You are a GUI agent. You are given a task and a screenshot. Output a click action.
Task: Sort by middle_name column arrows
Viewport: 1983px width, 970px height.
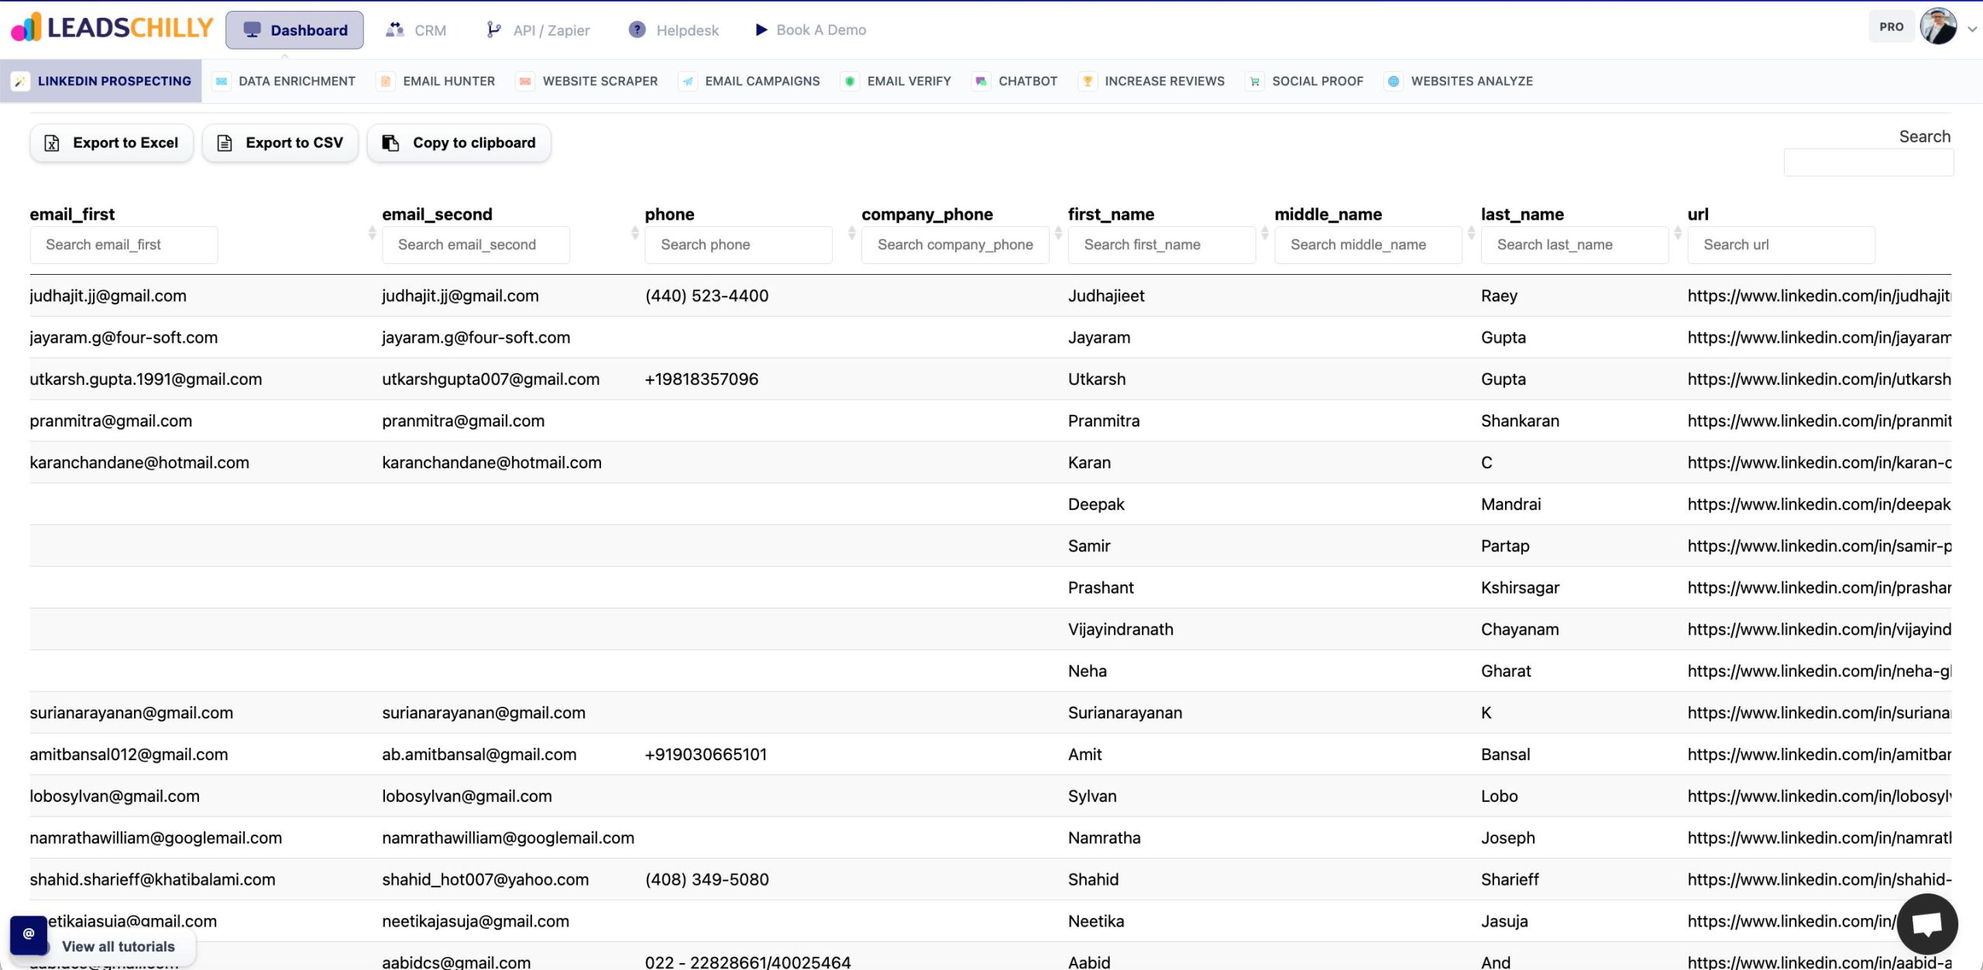point(1471,232)
